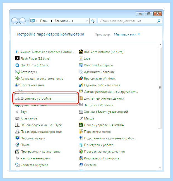Image resolution: width=173 pixels, height=181 pixels.
Task: Click the Звук speaker icon
Action: (x=17, y=112)
